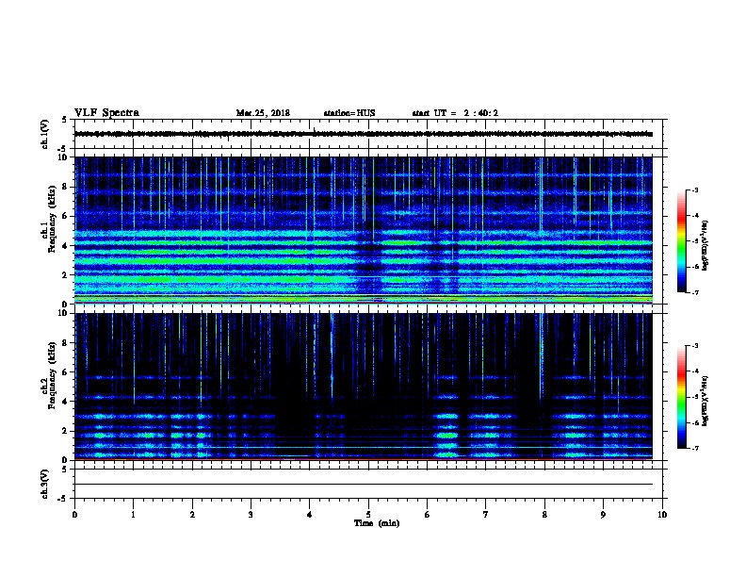This screenshot has width=746, height=577.
Task: Click time axis tick label "3"
Action: pyautogui.click(x=251, y=515)
